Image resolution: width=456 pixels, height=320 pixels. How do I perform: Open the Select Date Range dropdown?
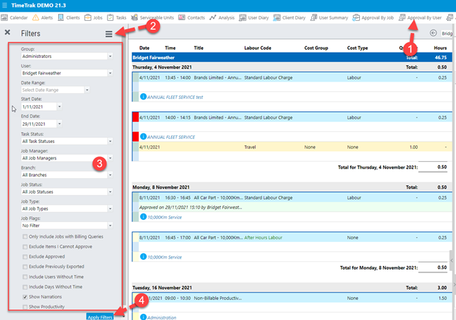pos(87,90)
